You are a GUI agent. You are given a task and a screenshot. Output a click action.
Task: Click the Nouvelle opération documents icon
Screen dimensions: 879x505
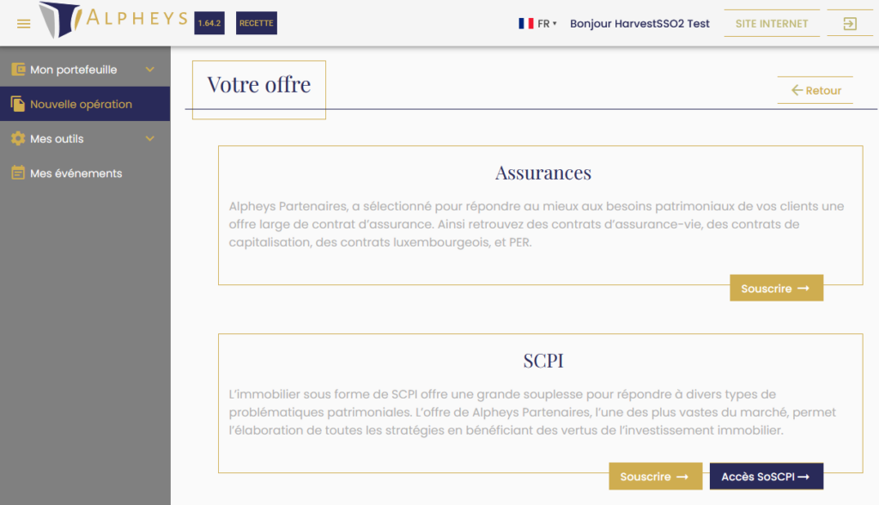tap(17, 104)
